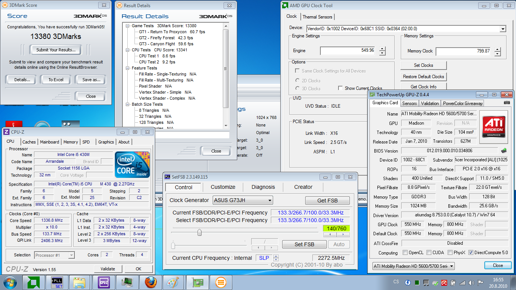Click the Get FSB button
516x290 pixels.
pos(327,201)
